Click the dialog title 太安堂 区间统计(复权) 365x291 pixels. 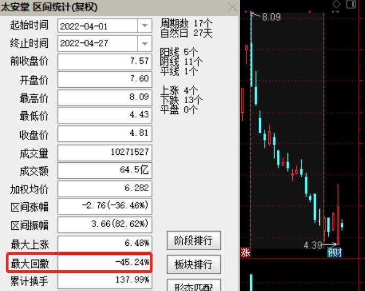[49, 7]
